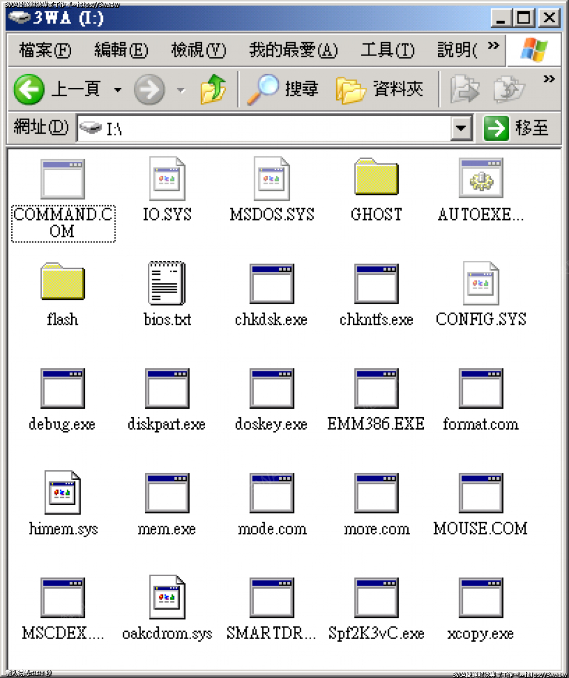Click the Up one level folder icon

(x=213, y=89)
